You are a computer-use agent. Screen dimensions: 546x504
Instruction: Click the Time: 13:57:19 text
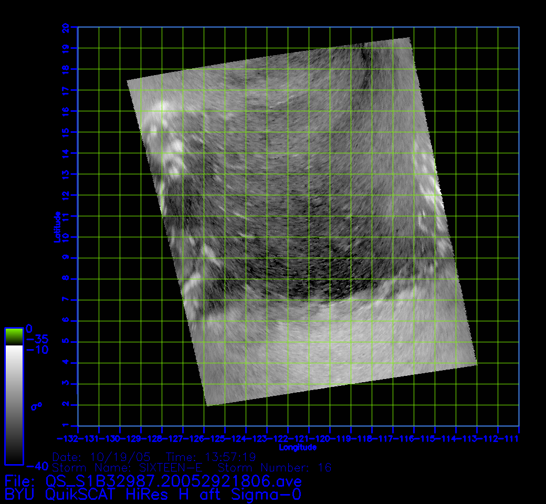click(211, 457)
